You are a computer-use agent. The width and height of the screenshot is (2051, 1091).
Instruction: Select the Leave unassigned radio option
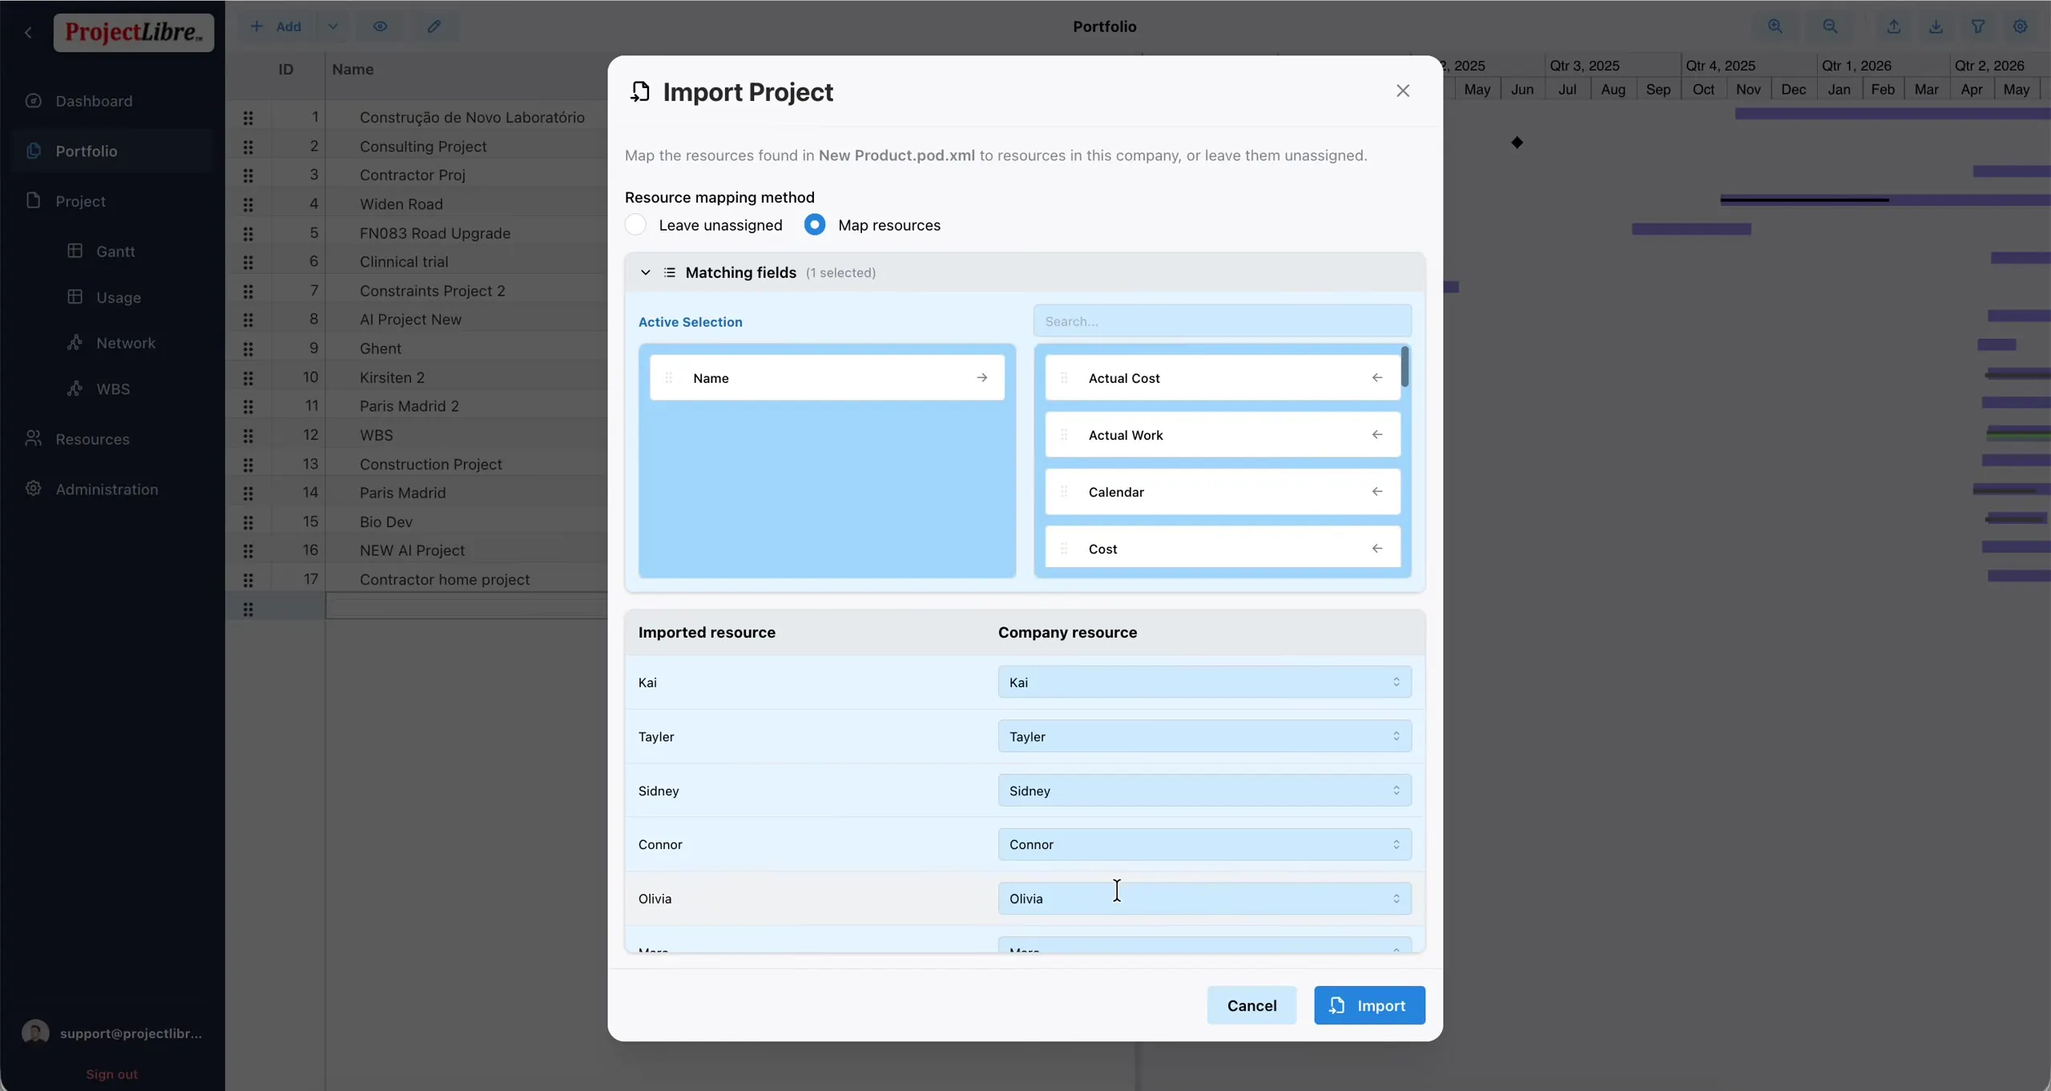click(635, 225)
